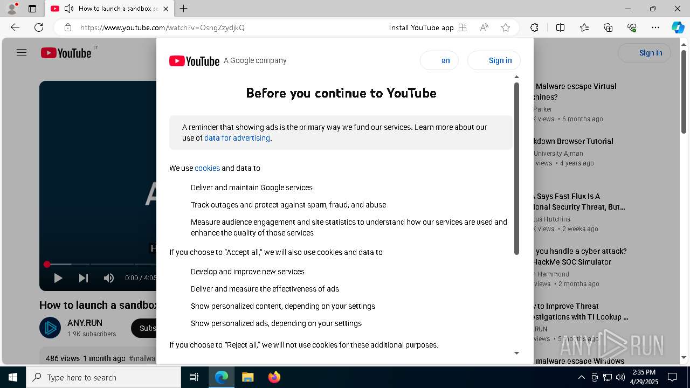Viewport: 690px width, 388px height.
Task: Click page header Sign in button
Action: tap(644, 53)
